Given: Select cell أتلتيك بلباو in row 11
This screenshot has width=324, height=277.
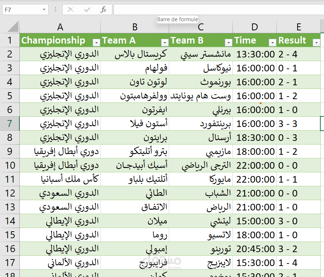Looking at the screenshot, I should 135,179.
